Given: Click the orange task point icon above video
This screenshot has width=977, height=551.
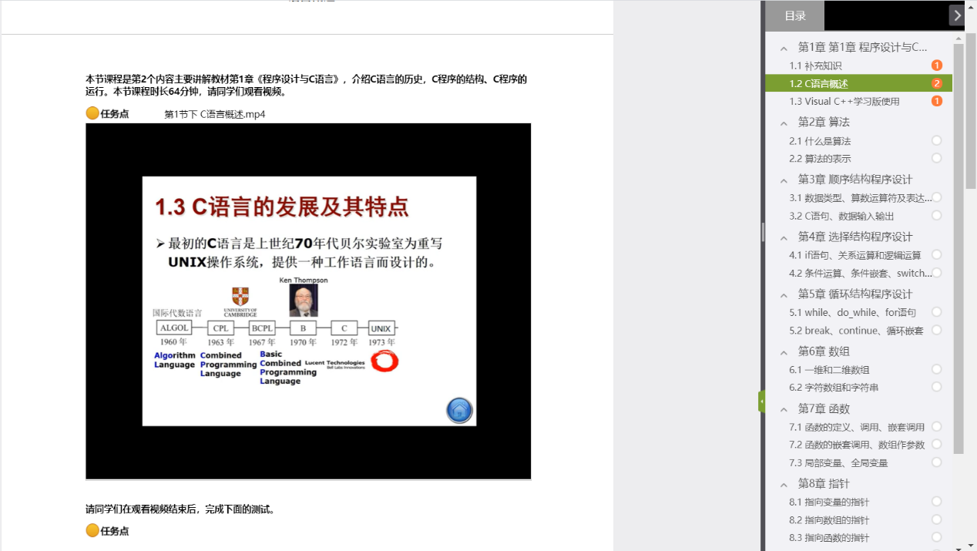Looking at the screenshot, I should pos(92,114).
